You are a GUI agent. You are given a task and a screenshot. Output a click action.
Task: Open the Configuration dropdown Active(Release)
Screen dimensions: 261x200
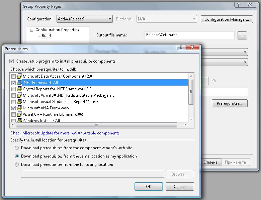[x=84, y=19]
